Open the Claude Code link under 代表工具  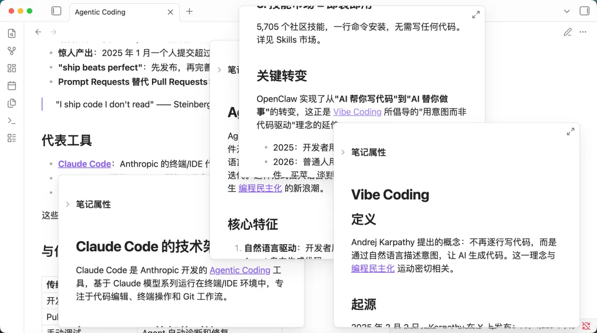85,163
